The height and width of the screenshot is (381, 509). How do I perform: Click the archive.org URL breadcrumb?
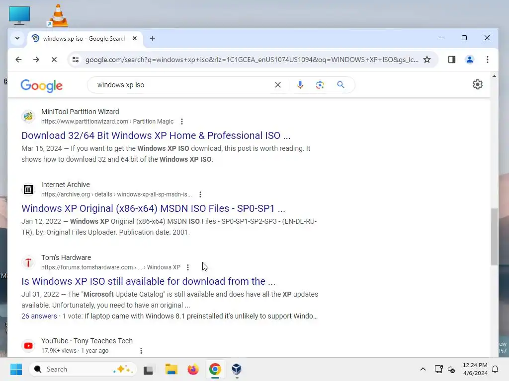click(116, 194)
